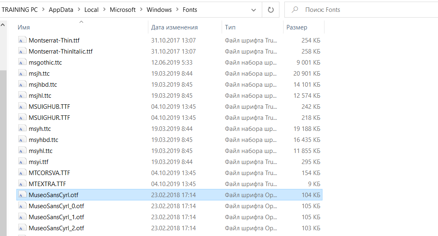Image resolution: width=438 pixels, height=236 pixels.
Task: Click the msgothic.ttc file icon
Action: 23,63
